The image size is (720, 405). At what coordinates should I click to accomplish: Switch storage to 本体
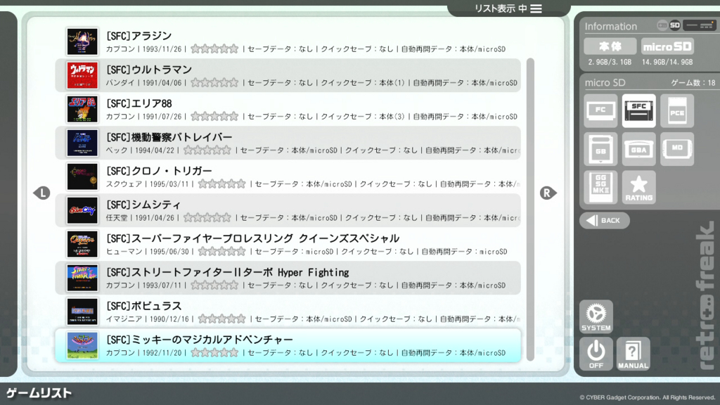pos(610,46)
